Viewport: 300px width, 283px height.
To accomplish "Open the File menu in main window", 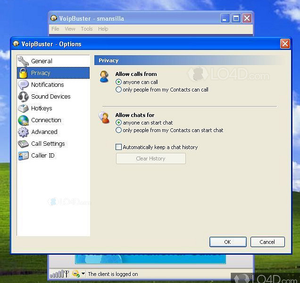I will click(55, 29).
